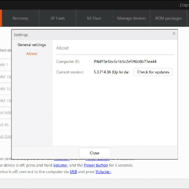Click the Computer ID value ff4dff3e5bc6c1b5c2e5ff6b0b73ea44
The width and height of the screenshot is (189, 189).
125,61
